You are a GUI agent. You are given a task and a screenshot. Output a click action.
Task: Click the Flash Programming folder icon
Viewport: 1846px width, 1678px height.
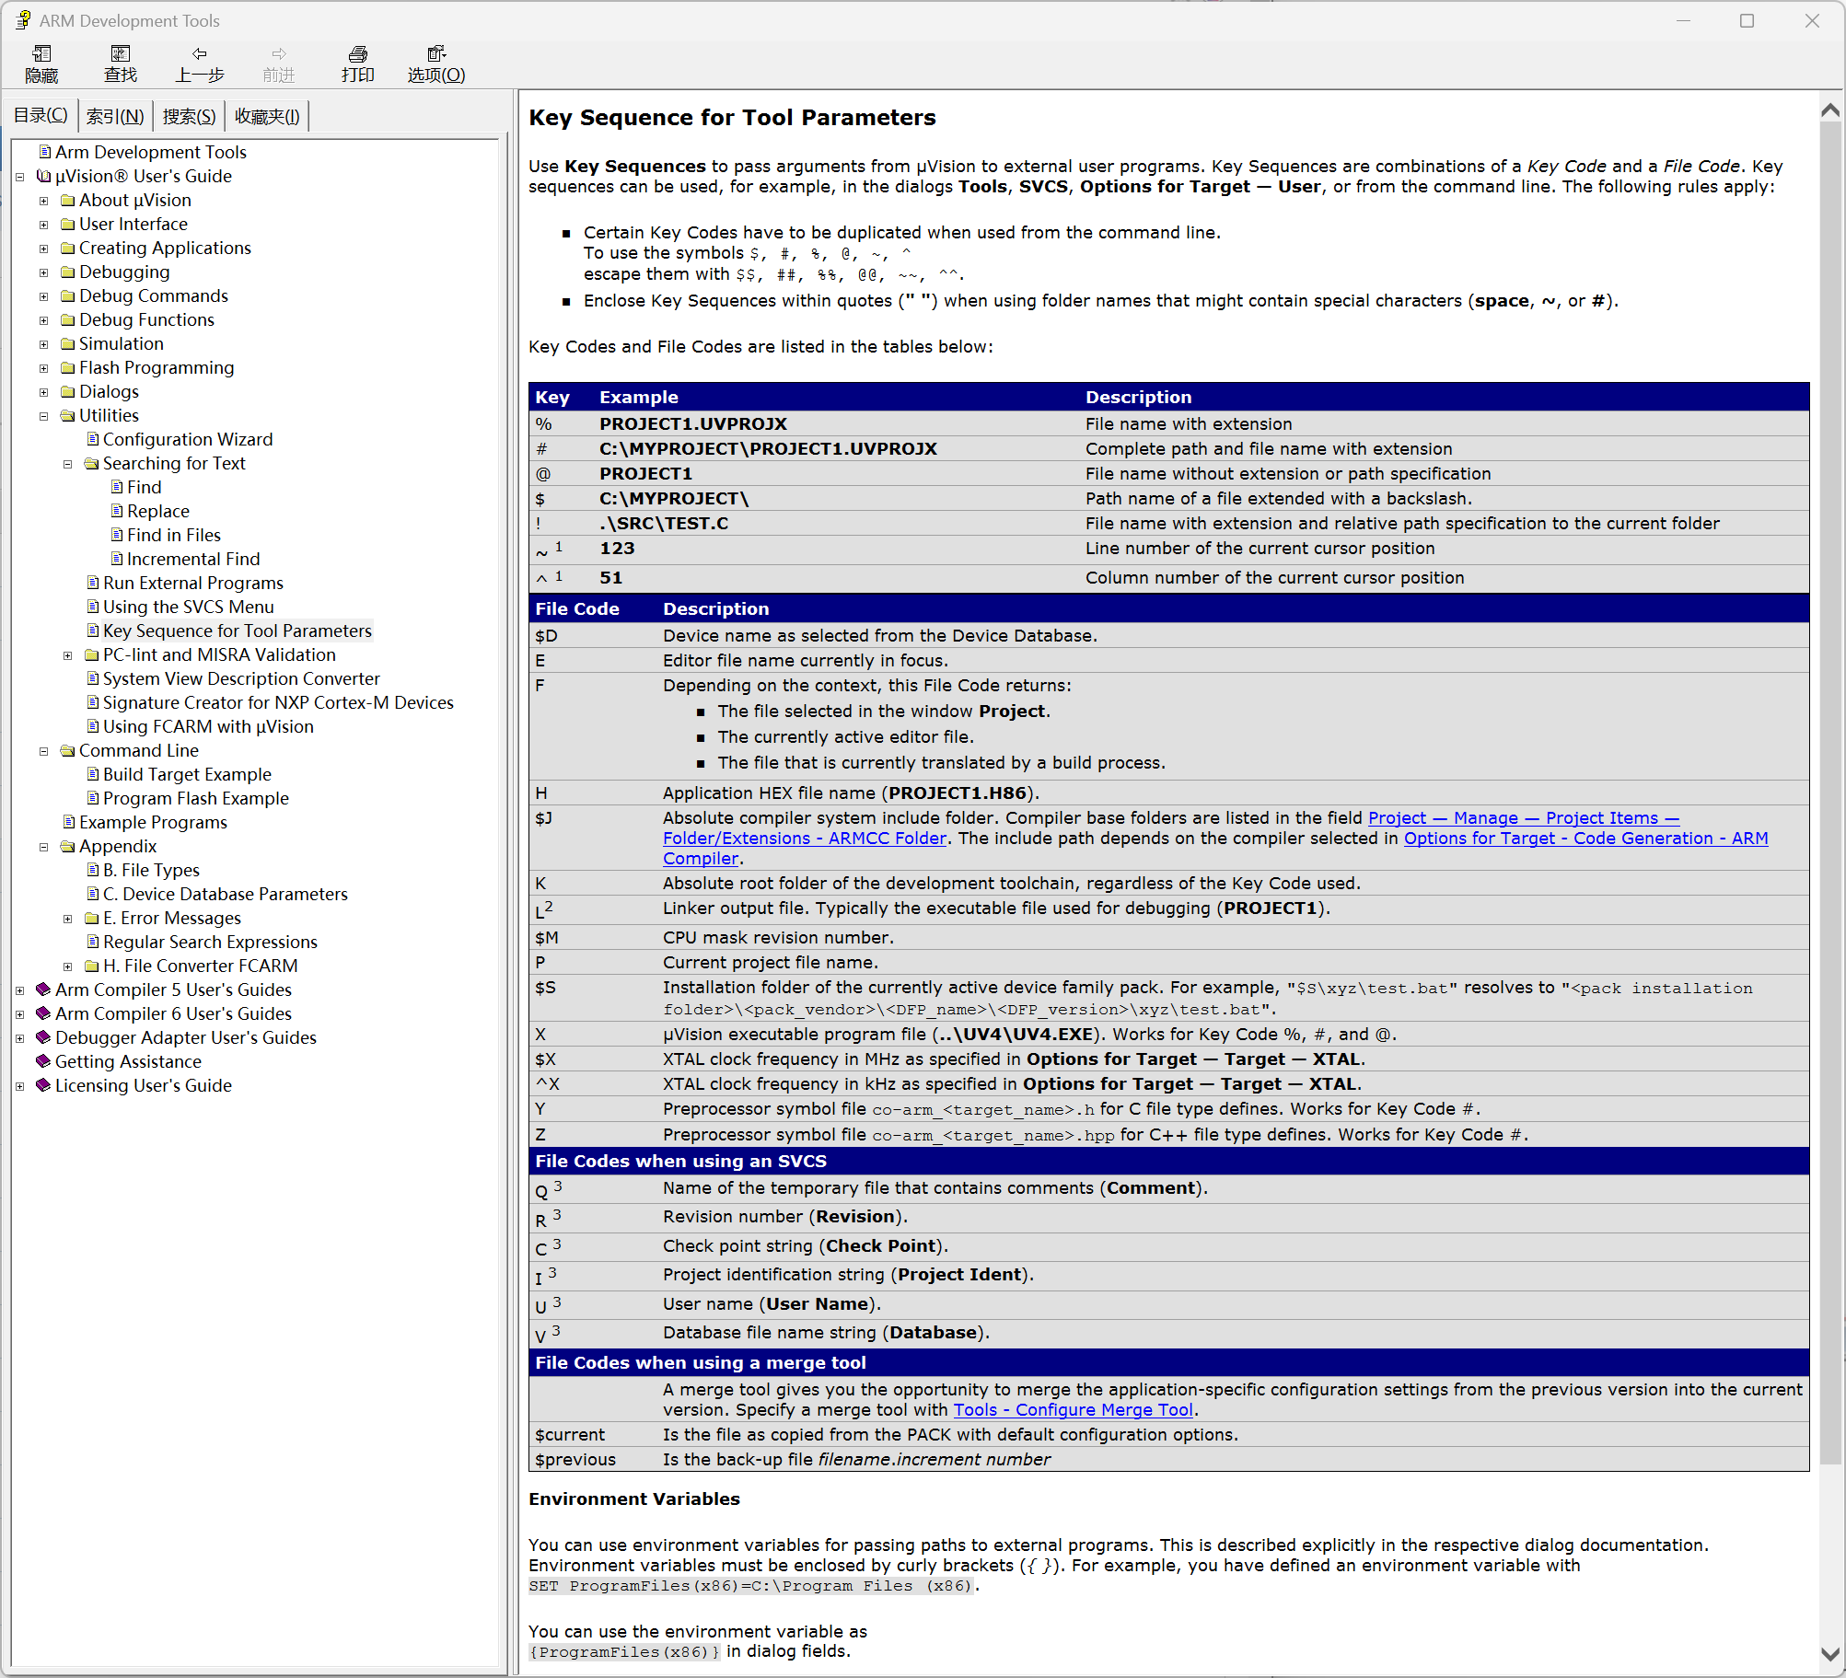(68, 367)
